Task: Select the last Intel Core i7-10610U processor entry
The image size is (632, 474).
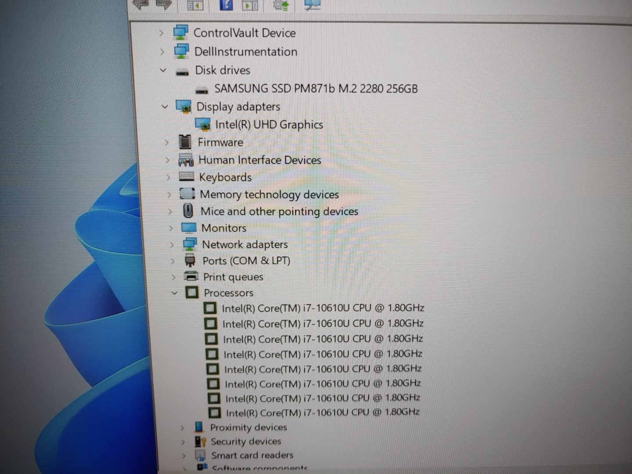Action: [322, 413]
